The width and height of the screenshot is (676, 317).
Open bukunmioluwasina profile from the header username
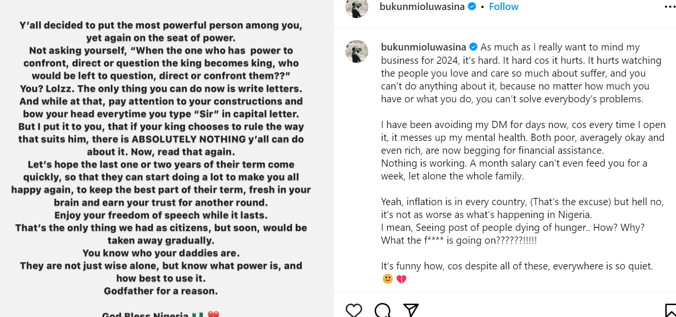(422, 7)
